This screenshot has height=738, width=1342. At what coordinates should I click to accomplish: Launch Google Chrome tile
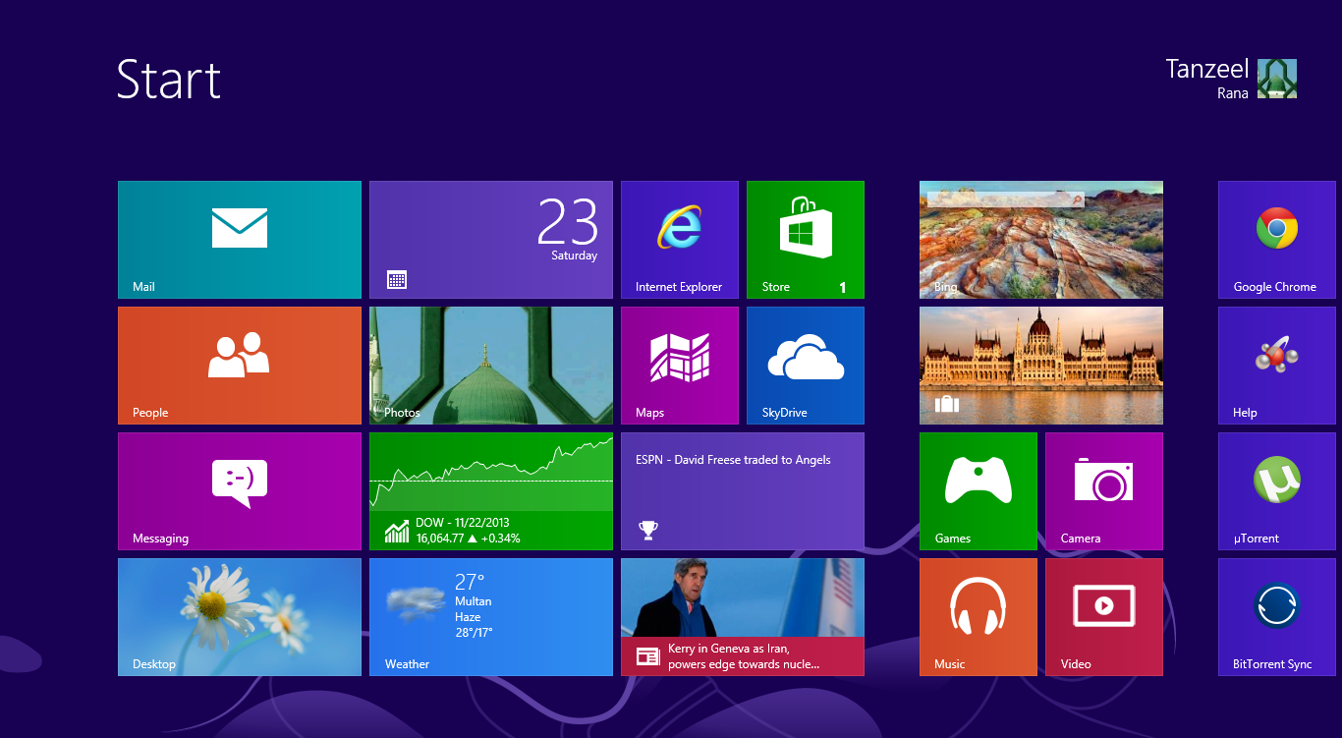tap(1277, 240)
